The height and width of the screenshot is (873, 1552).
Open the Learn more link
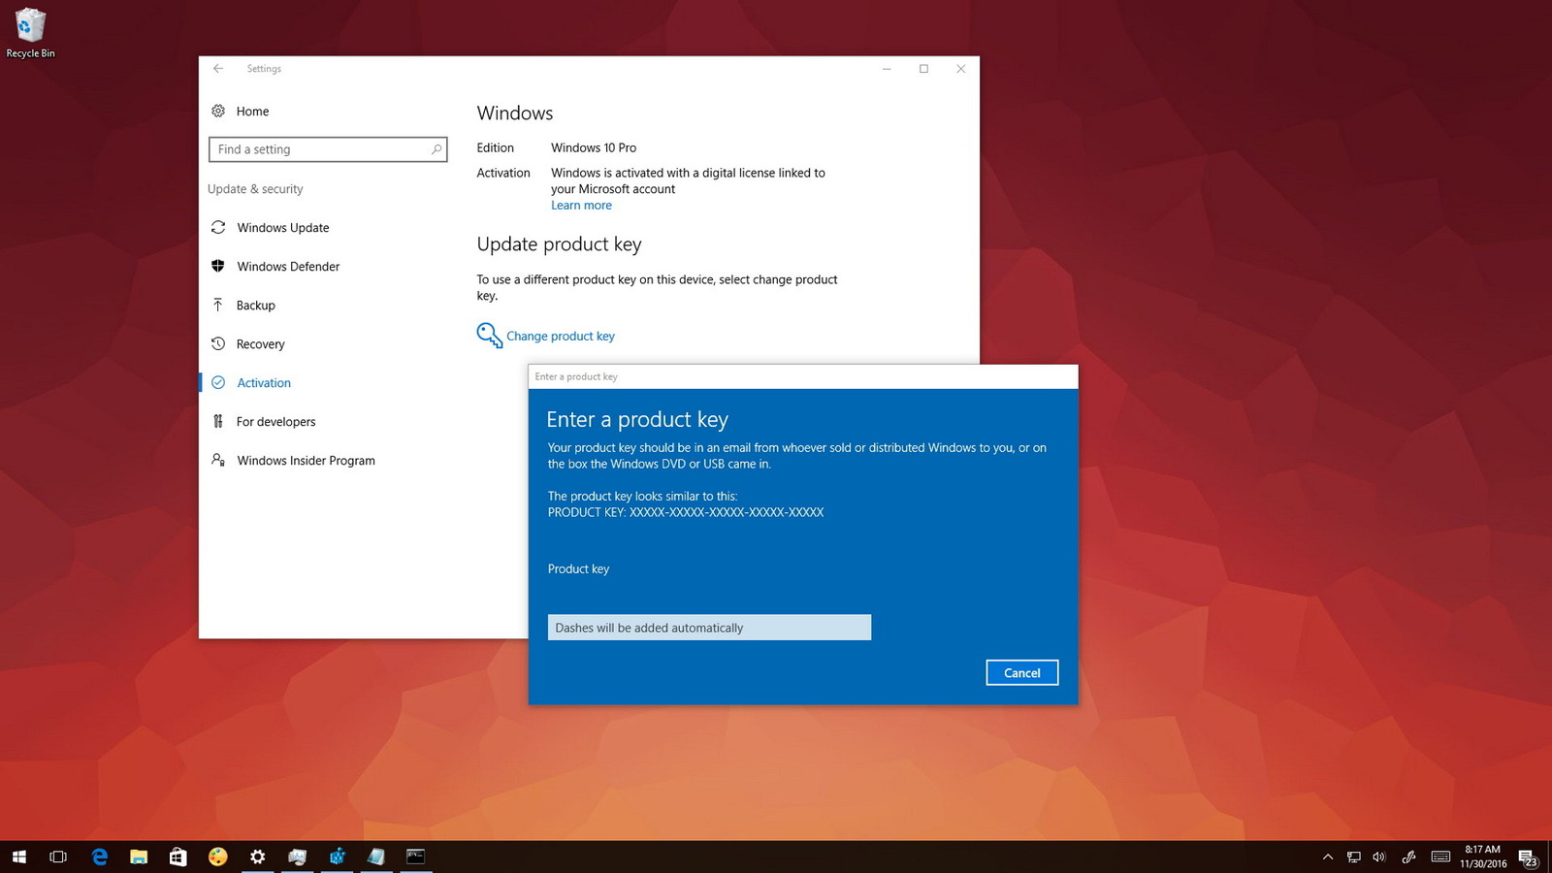581,206
